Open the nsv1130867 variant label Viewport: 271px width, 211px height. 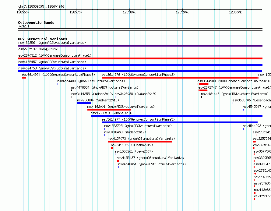pyautogui.click(x=262, y=190)
